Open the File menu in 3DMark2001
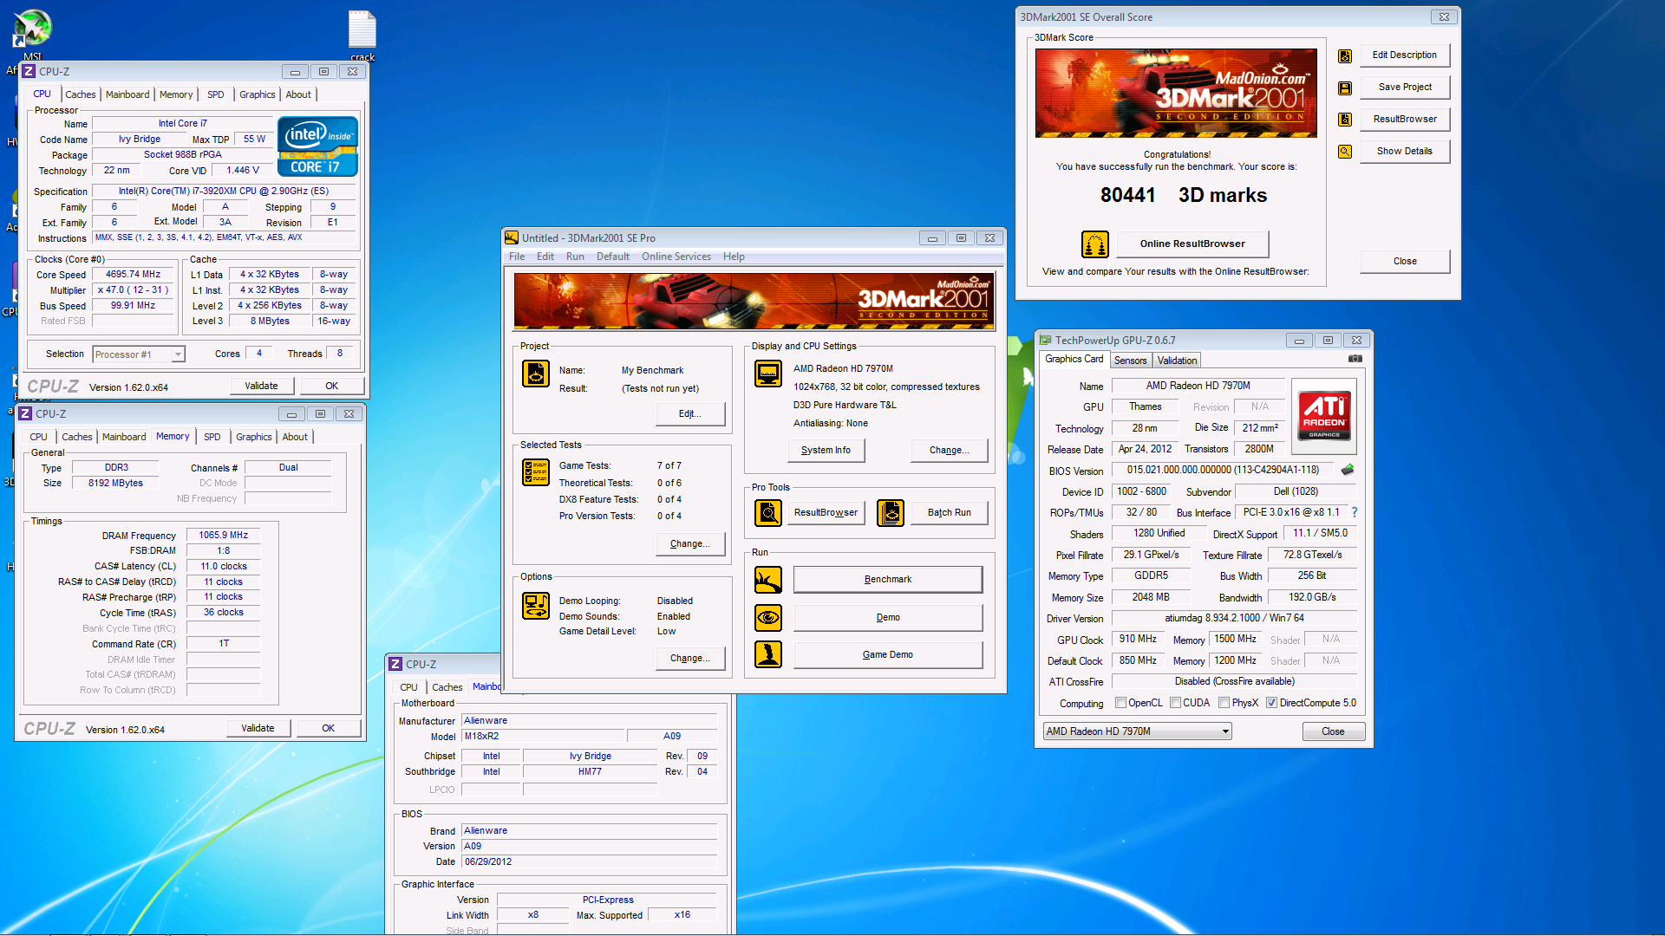 click(x=517, y=257)
